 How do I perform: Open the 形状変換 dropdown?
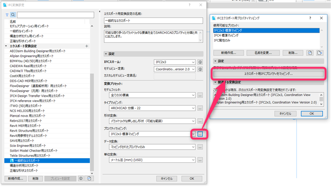point(152,121)
